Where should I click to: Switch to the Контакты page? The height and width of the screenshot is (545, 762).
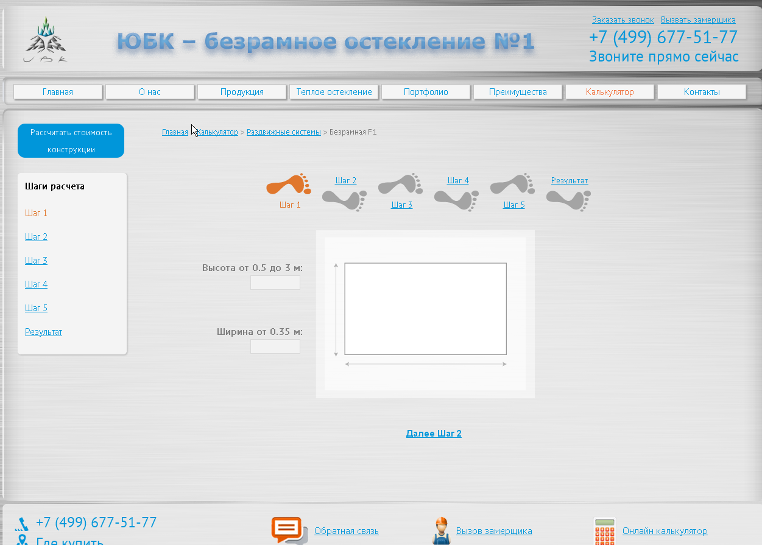point(701,91)
